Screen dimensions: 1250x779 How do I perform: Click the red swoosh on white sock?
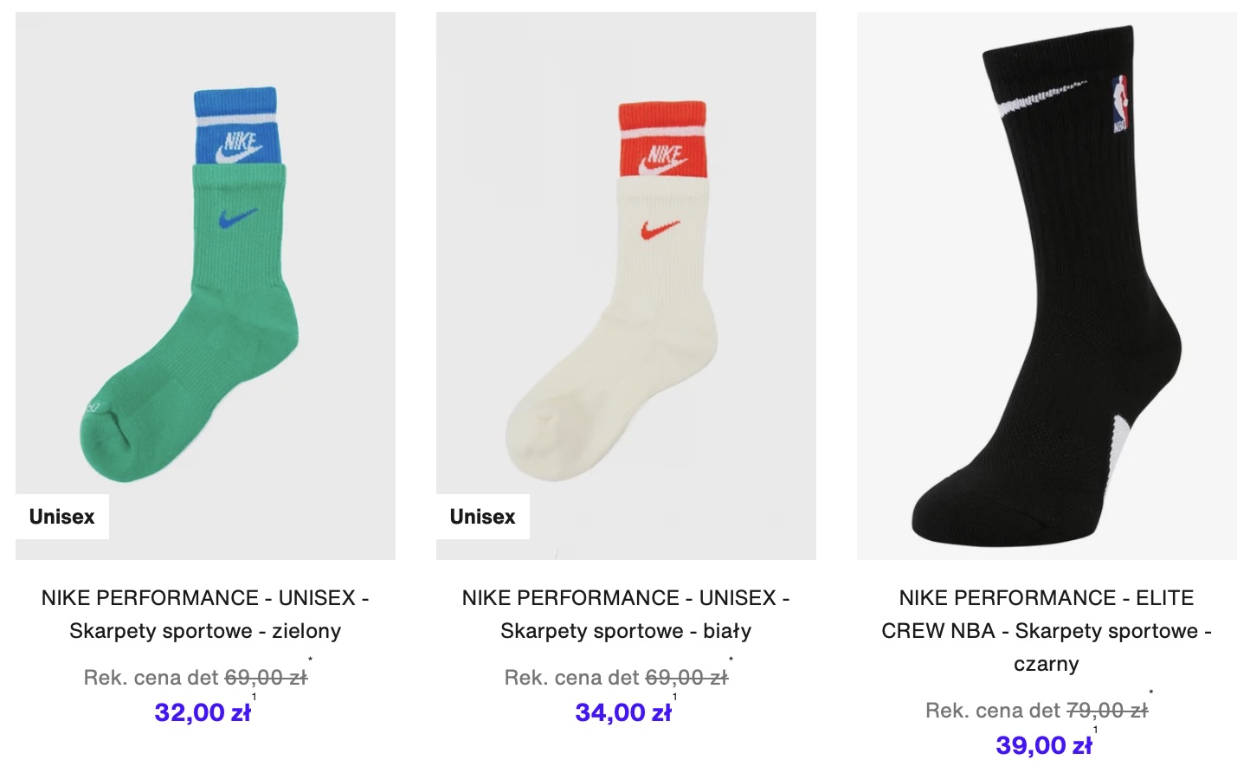click(x=660, y=229)
